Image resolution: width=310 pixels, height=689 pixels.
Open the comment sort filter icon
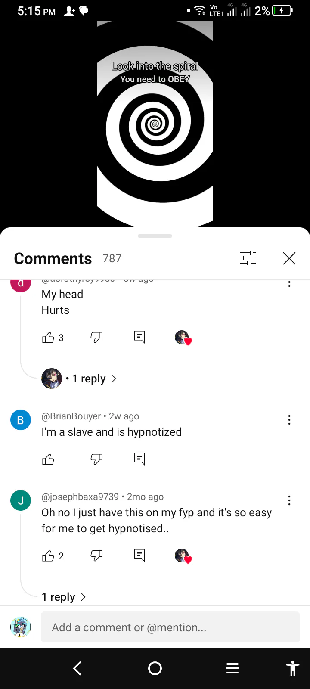click(x=248, y=258)
